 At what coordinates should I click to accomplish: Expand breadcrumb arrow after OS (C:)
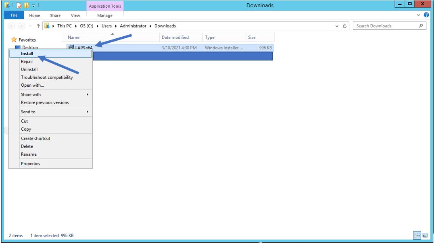(x=98, y=26)
